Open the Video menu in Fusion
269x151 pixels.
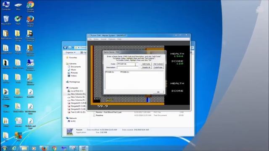(96, 39)
